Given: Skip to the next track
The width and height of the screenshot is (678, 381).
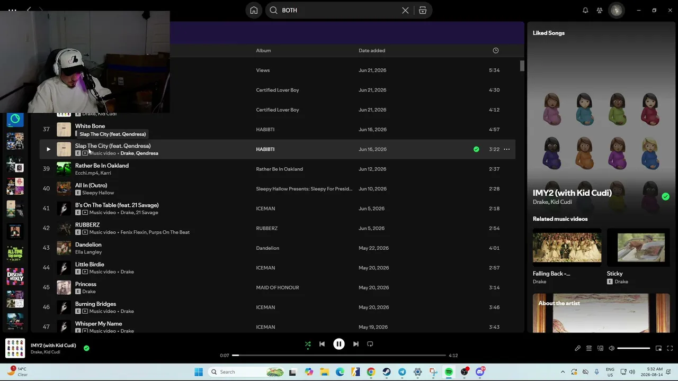Looking at the screenshot, I should [x=356, y=344].
